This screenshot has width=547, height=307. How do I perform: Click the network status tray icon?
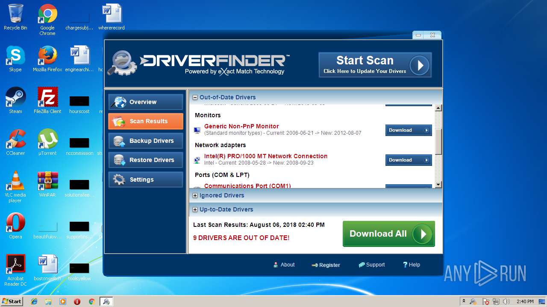pyautogui.click(x=496, y=301)
